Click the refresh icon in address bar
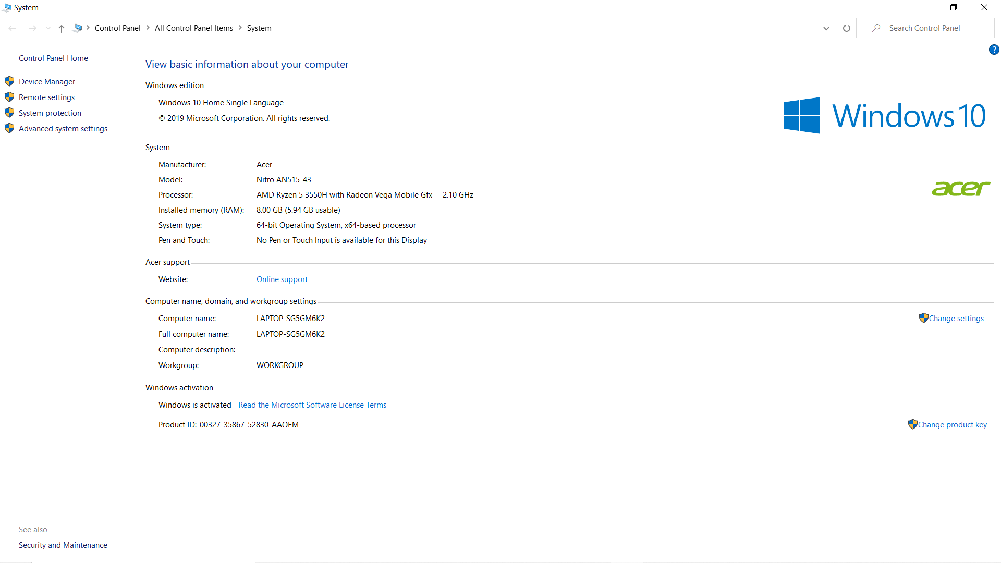The height and width of the screenshot is (563, 1001). tap(846, 28)
